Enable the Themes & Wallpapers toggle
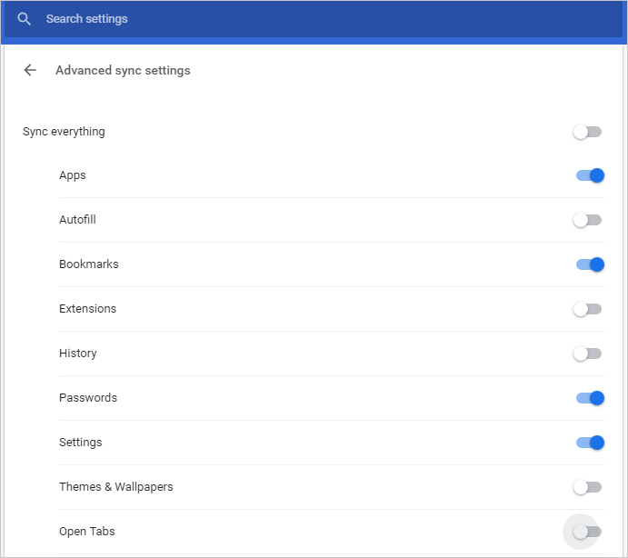 pyautogui.click(x=587, y=487)
